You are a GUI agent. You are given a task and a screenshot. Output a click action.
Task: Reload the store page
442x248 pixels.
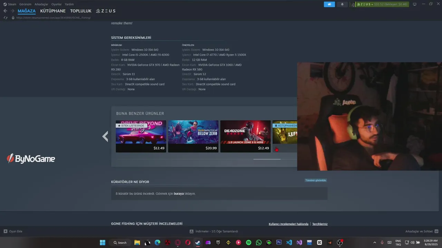(x=6, y=18)
